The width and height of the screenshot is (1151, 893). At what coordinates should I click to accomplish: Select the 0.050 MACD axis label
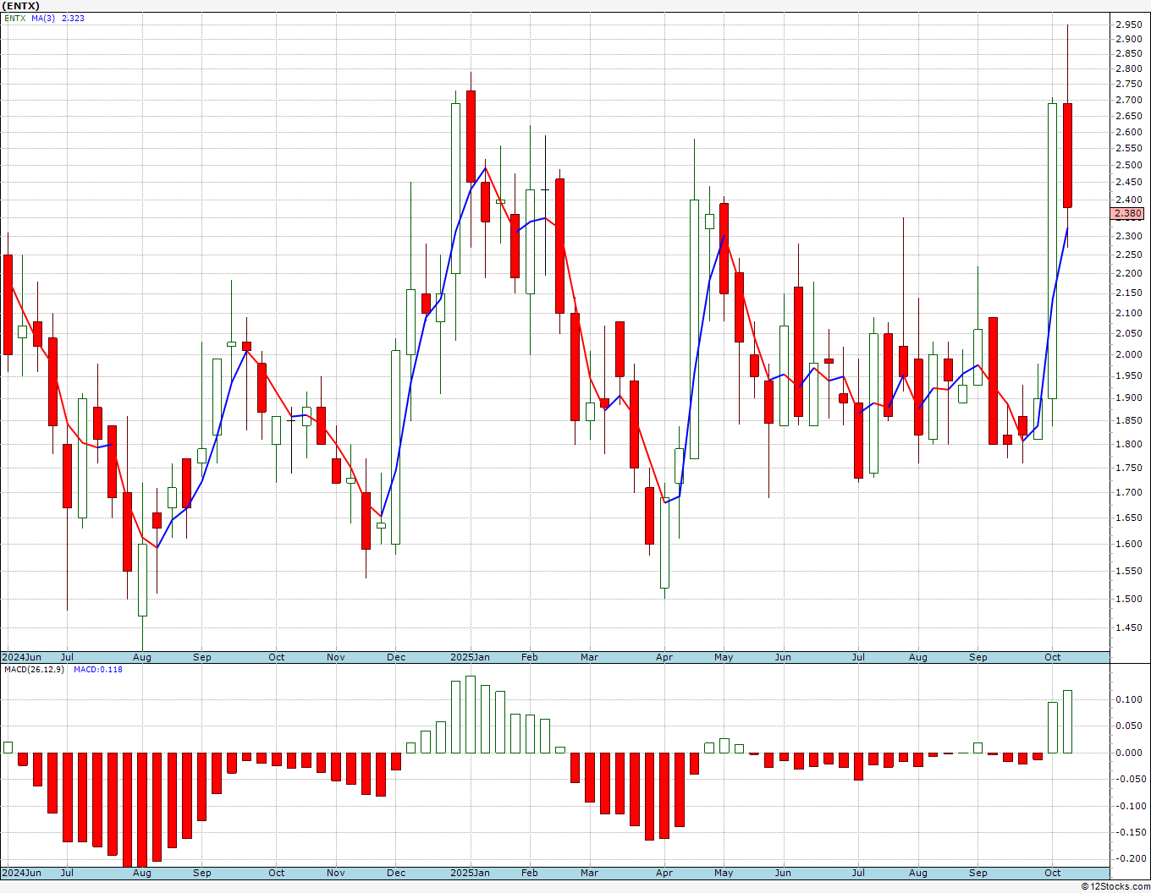[1128, 726]
